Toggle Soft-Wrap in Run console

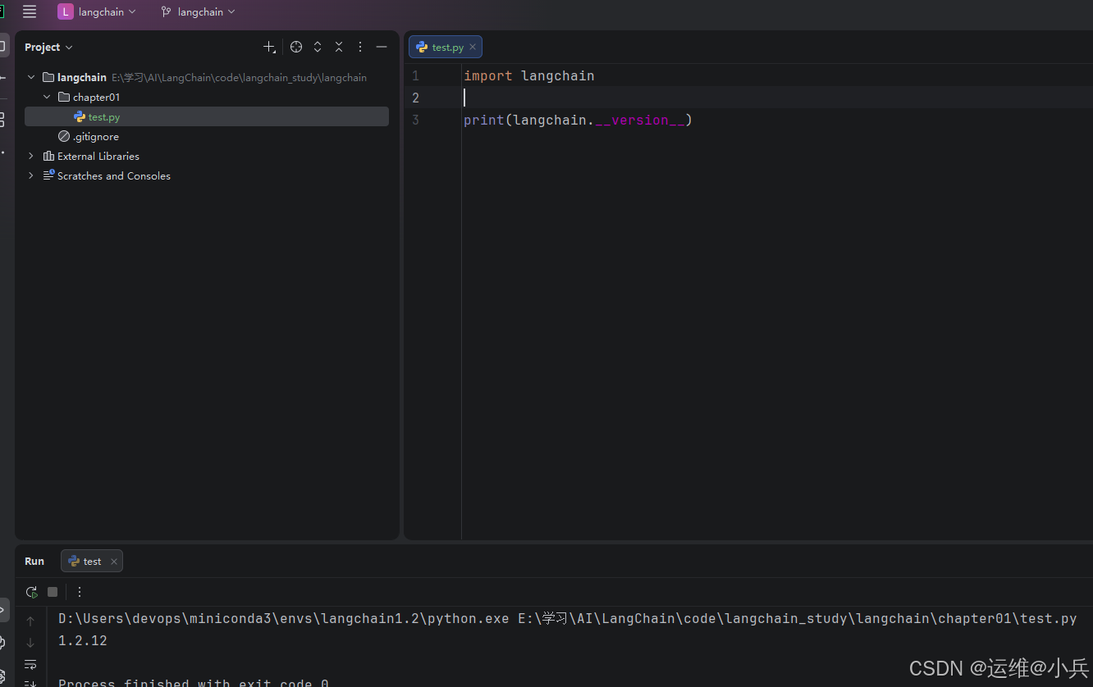(30, 664)
